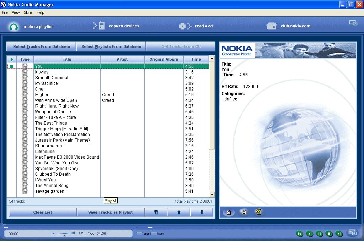
Task: Open the read a cd section
Action: 204,26
